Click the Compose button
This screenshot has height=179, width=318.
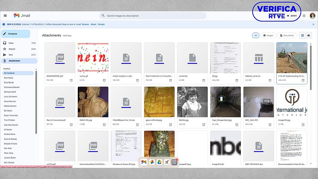(15, 34)
